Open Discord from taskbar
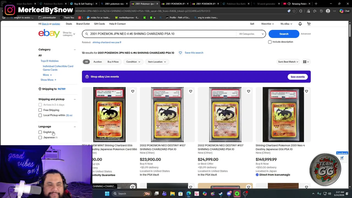The width and height of the screenshot is (352, 198). 229,194
